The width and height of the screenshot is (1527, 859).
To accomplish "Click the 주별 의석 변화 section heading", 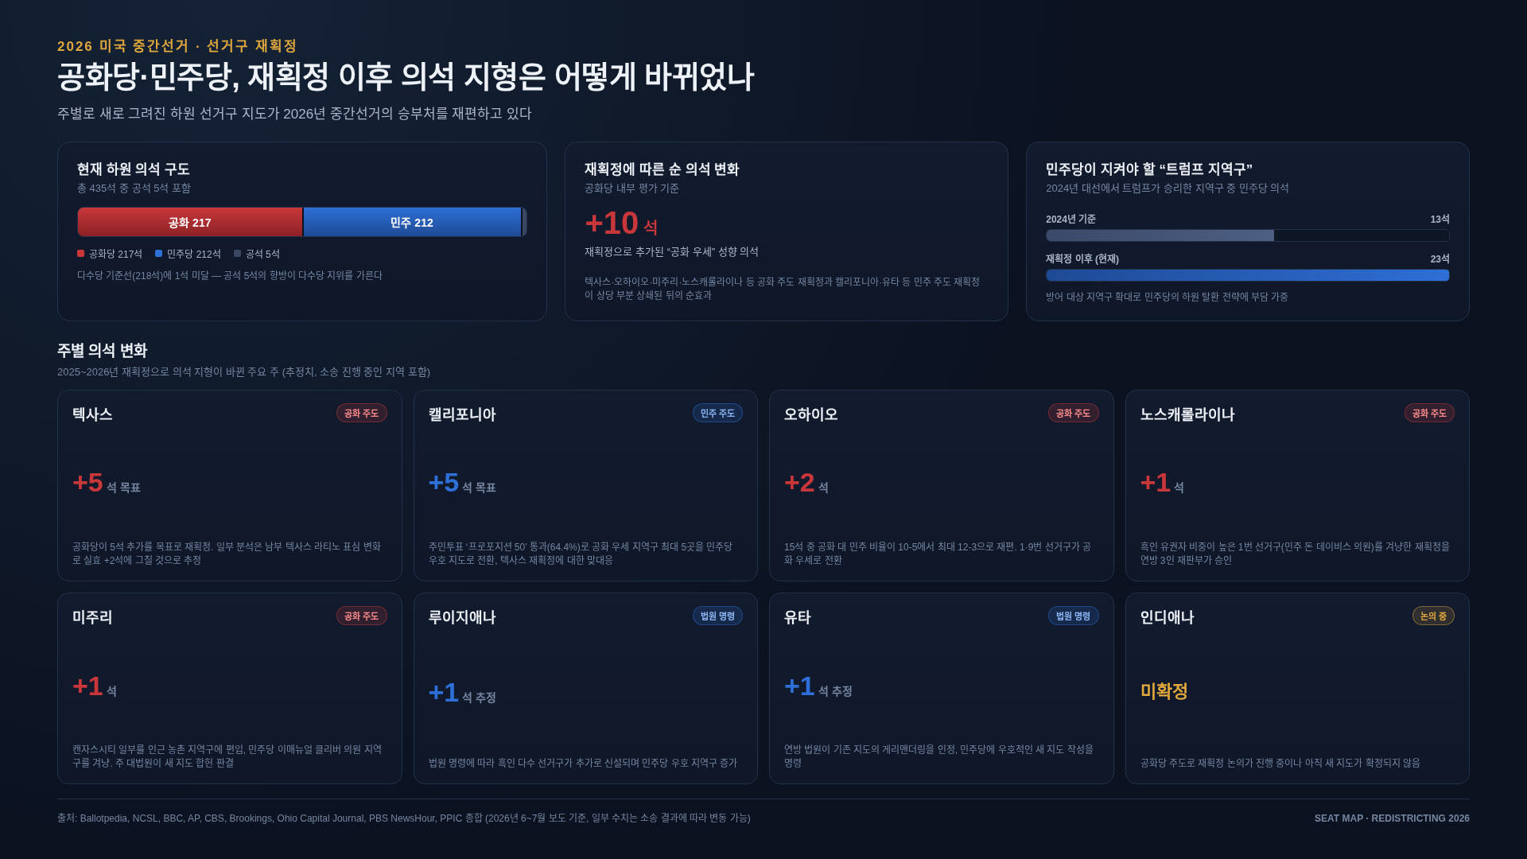I will [x=102, y=351].
